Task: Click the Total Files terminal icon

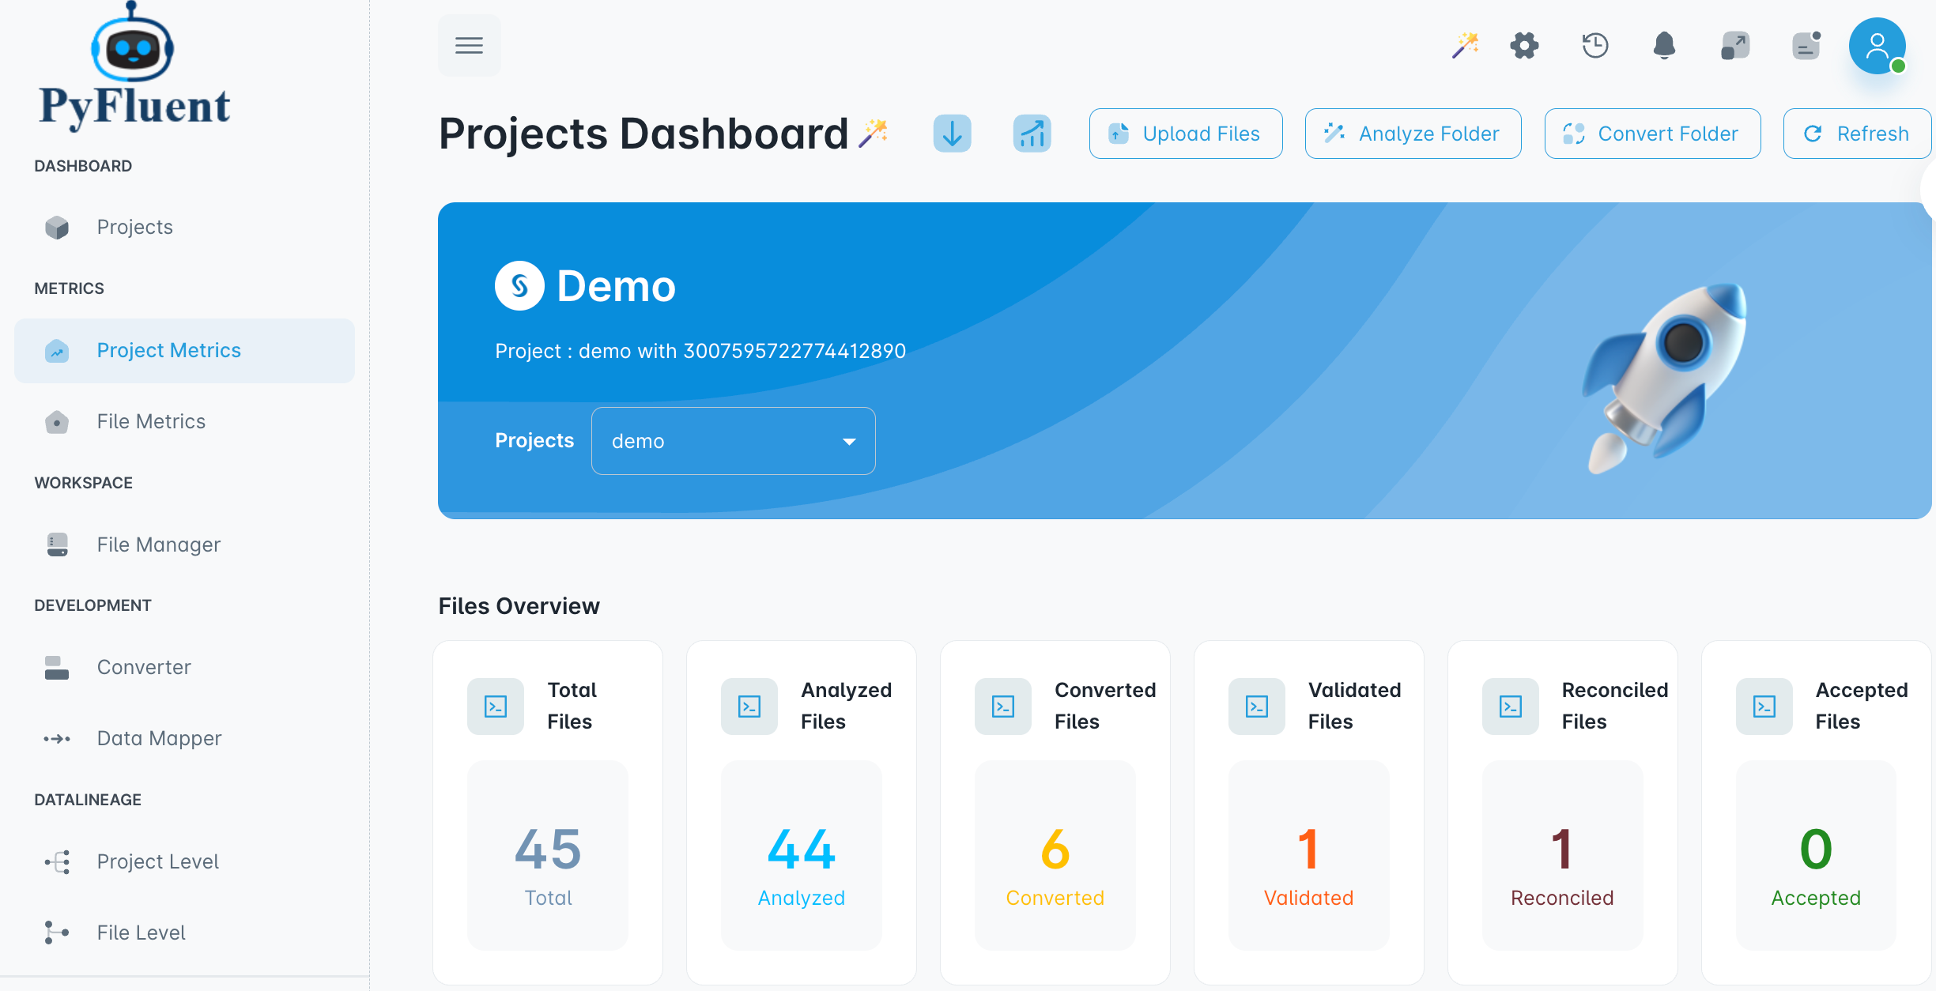Action: click(x=496, y=707)
